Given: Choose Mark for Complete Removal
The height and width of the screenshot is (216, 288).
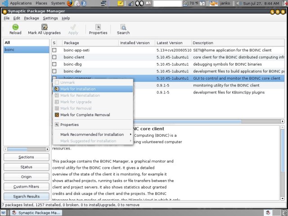Looking at the screenshot, I should pos(93,115).
